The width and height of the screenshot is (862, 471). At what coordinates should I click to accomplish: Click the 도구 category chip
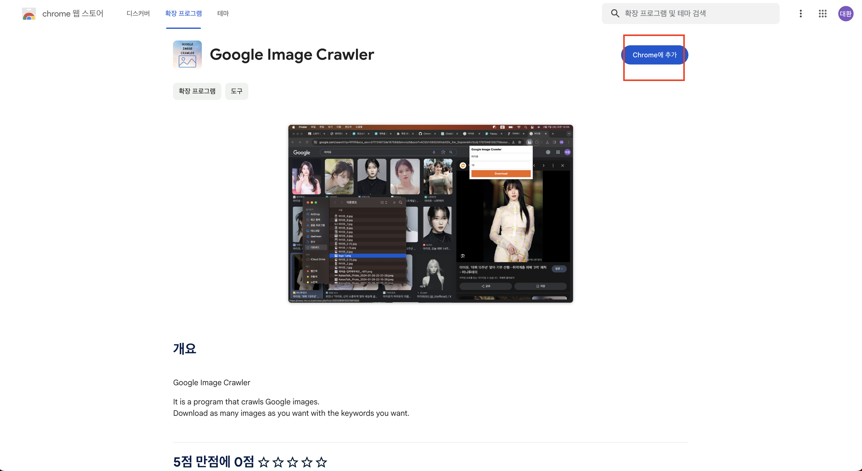tap(236, 91)
